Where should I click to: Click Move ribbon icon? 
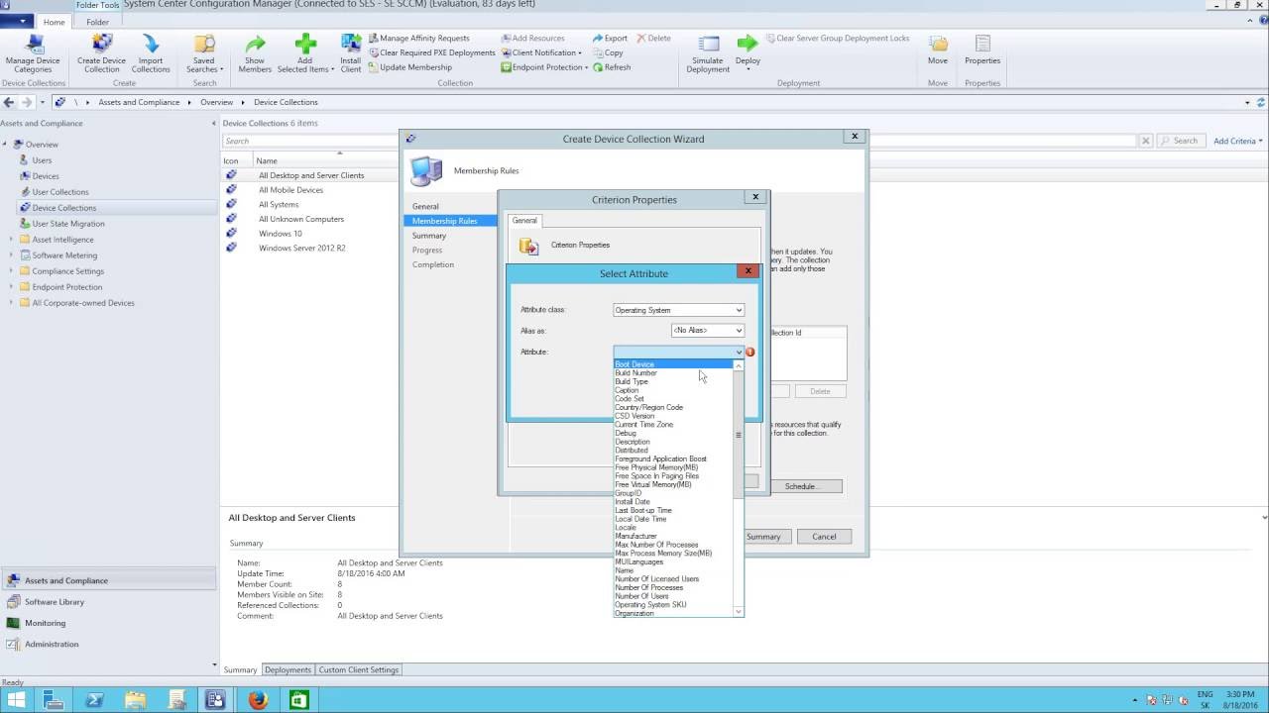point(938,50)
